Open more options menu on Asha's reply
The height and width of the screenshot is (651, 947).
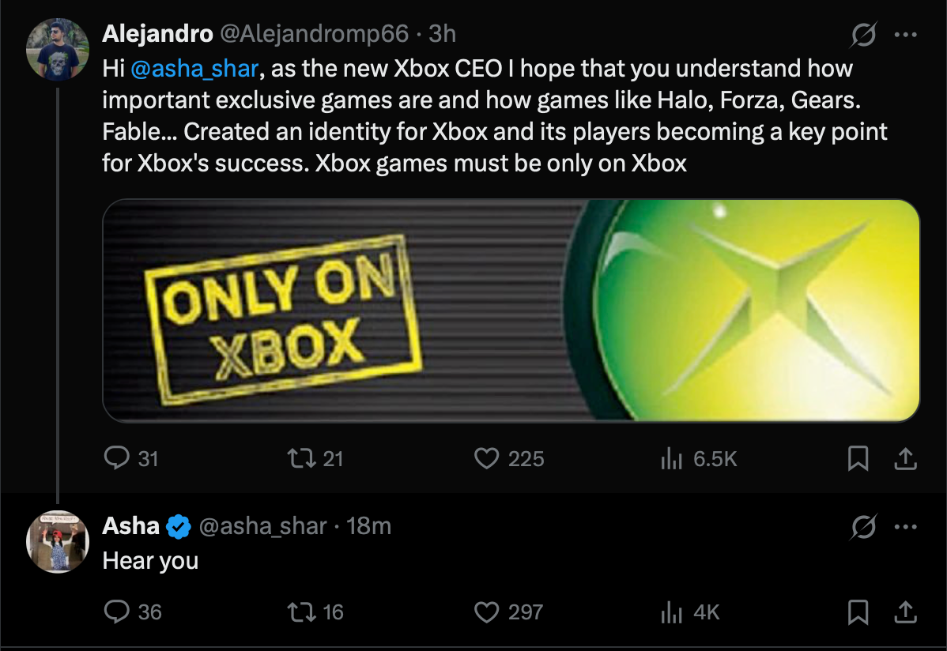point(905,527)
